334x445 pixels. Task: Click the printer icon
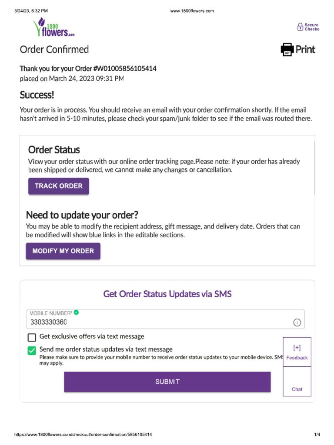(287, 50)
